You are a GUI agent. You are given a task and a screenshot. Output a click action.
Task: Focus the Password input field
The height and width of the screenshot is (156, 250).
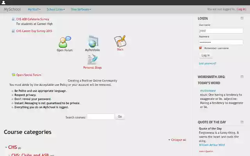point(221,42)
